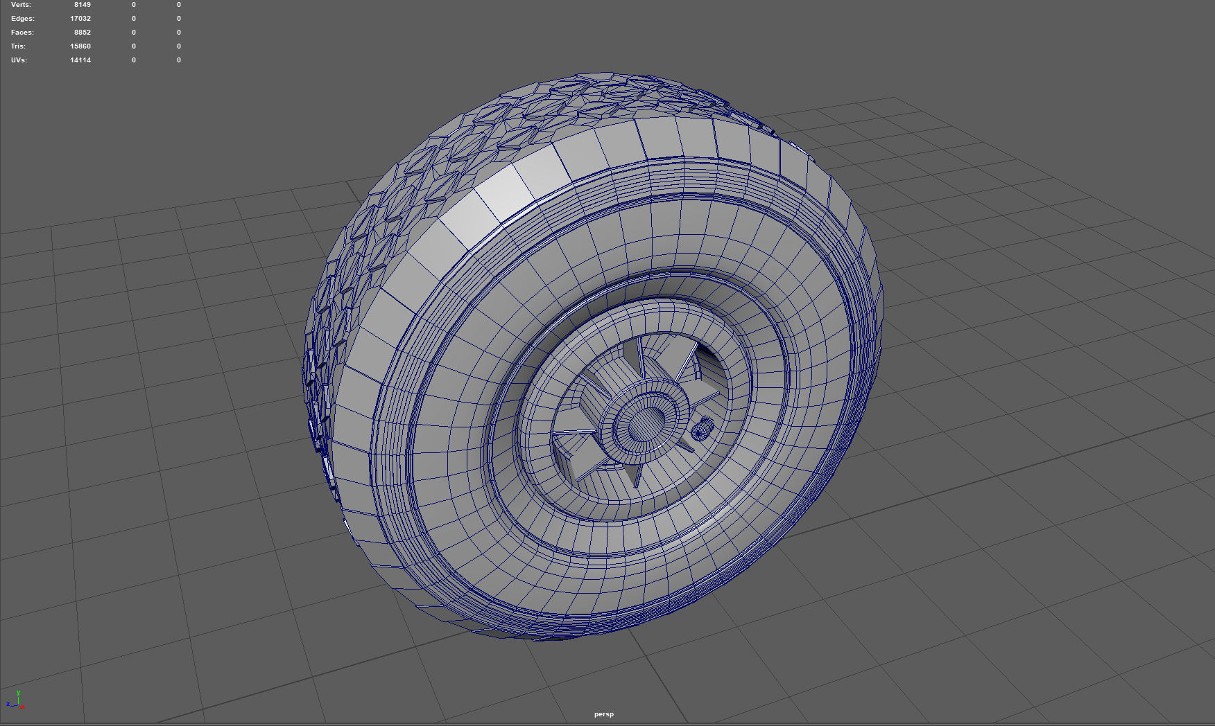Click the view axis gizmo icon
Viewport: 1215px width, 726px height.
coord(15,700)
